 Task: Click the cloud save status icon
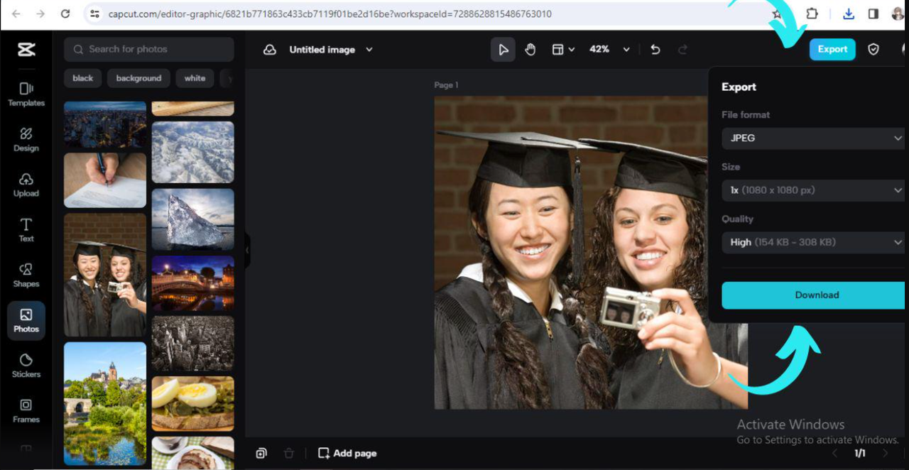click(270, 50)
